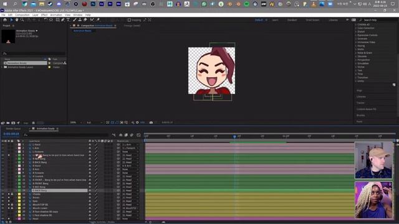The image size is (399, 224).
Task: Open parent dropdown of L Hand layer
Action: click(x=130, y=144)
